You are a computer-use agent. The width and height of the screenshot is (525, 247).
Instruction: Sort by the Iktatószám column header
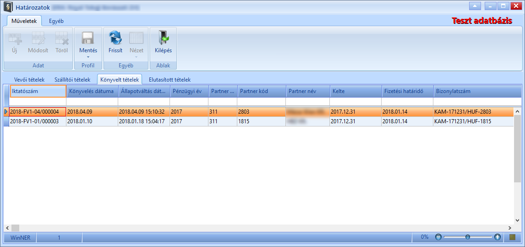click(x=38, y=91)
